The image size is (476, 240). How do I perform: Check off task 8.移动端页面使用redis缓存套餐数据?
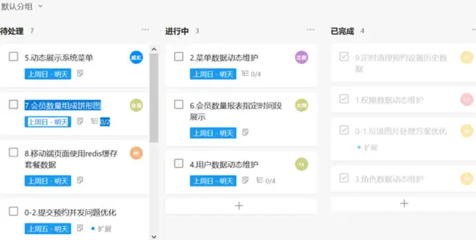tap(13, 152)
